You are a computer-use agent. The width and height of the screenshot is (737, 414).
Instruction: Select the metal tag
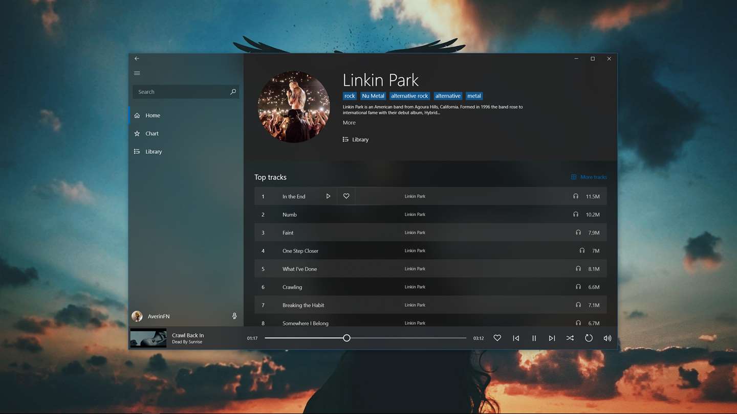point(474,96)
